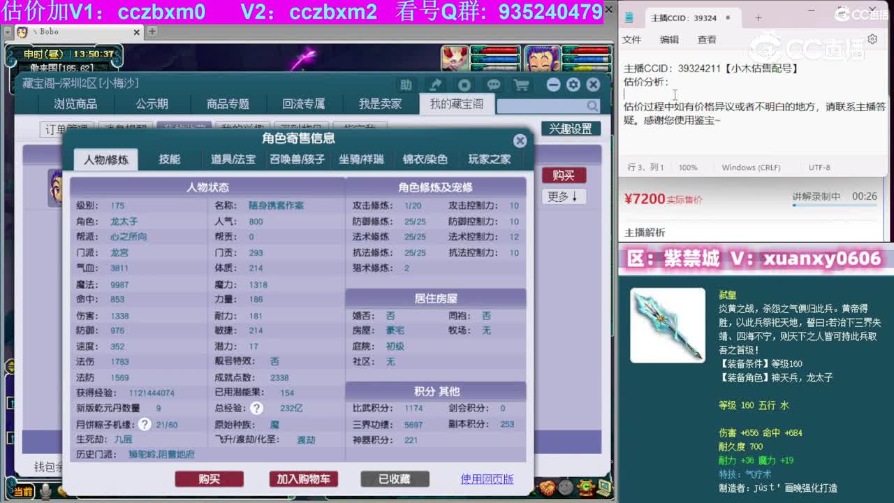894x503 pixels.
Task: Click the green gear icon in game bottom bar
Action: (585, 487)
